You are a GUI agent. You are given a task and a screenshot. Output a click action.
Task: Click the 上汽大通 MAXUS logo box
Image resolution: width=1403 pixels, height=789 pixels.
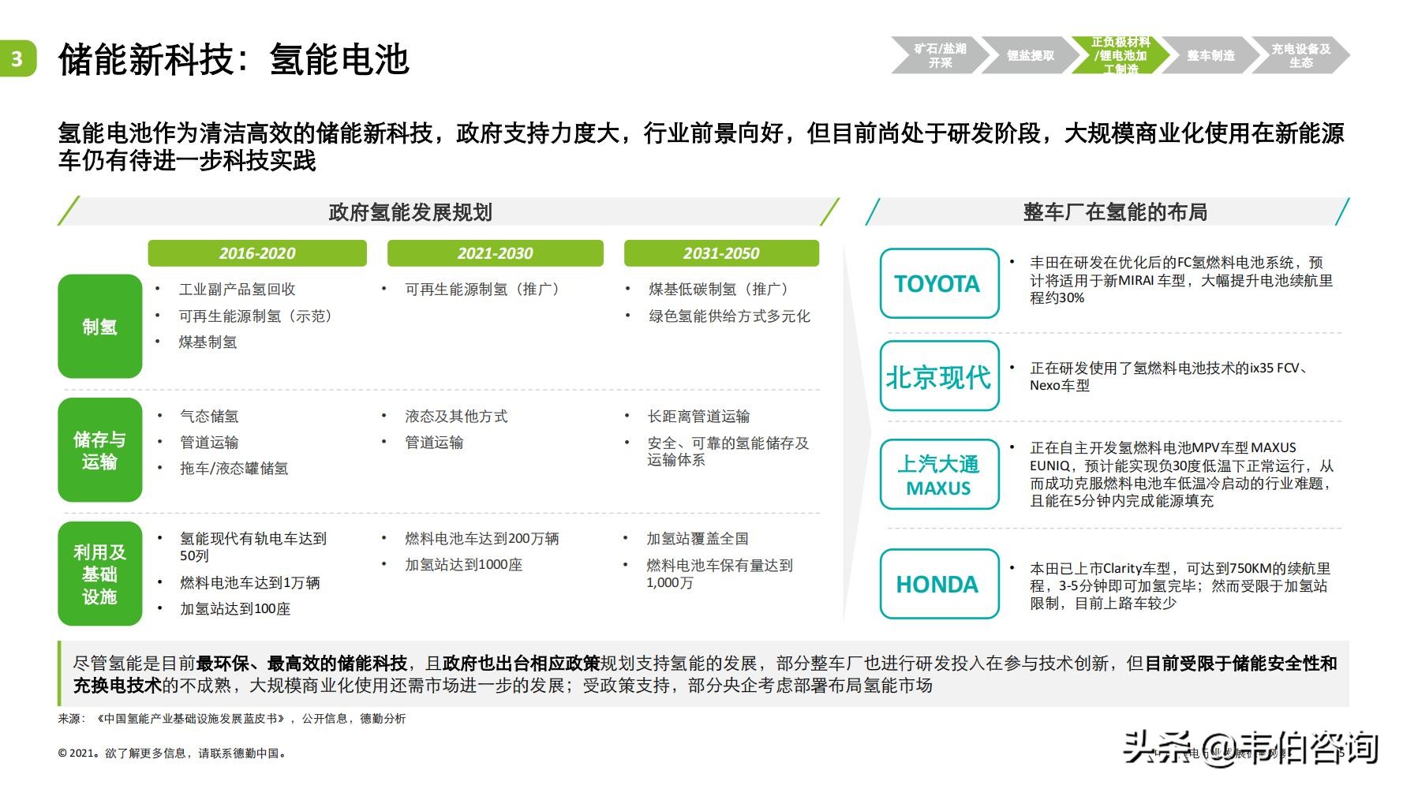click(x=939, y=474)
